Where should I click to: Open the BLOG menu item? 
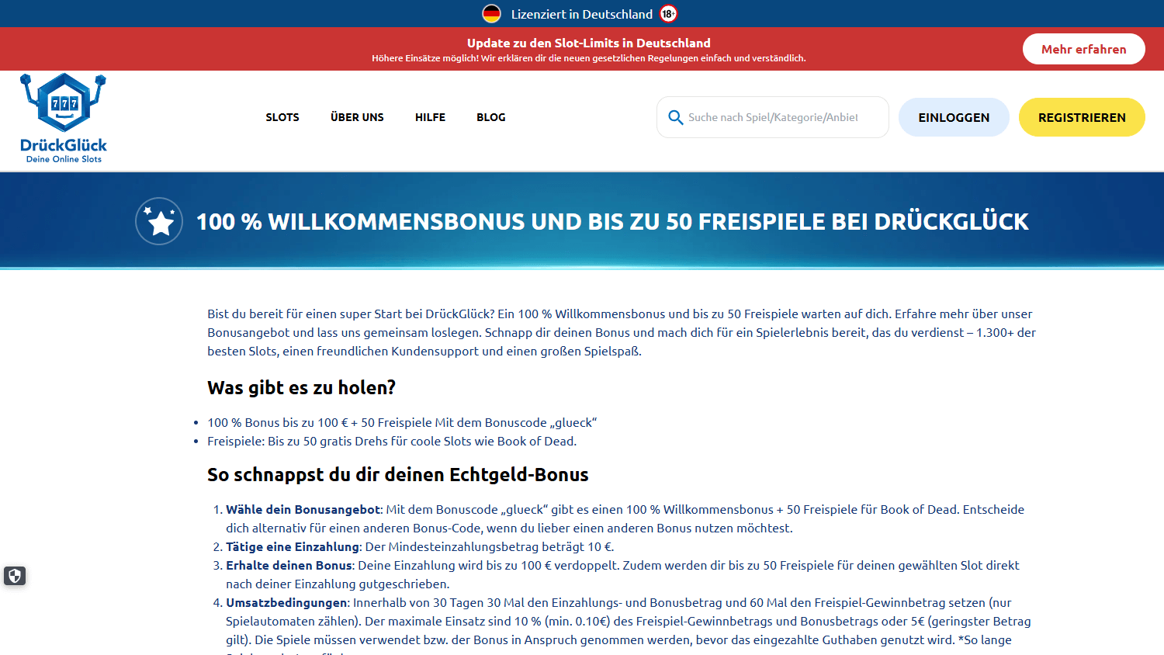pos(491,117)
